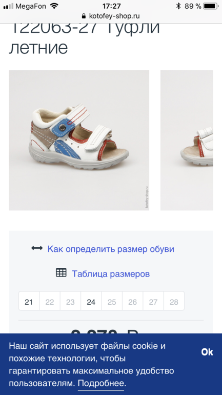Tap the kotofey-shop.ru address bar
The image size is (222, 395).
click(111, 16)
